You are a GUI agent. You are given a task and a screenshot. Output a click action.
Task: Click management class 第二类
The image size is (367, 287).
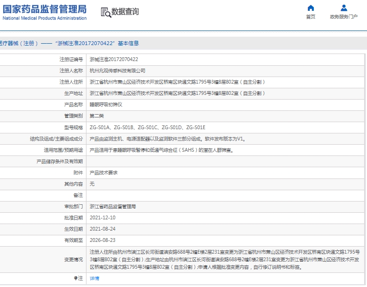pos(97,116)
